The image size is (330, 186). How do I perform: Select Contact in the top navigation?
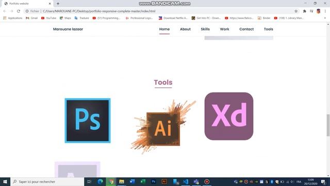point(246,29)
